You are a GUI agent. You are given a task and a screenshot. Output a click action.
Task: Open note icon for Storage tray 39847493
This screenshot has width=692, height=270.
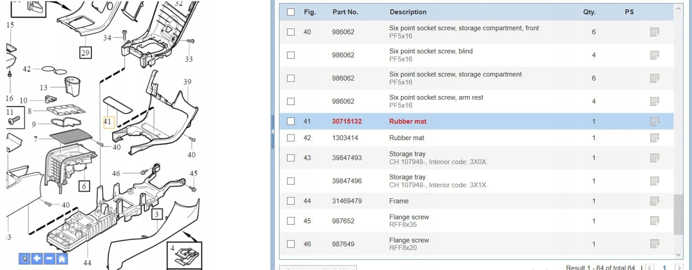point(654,158)
